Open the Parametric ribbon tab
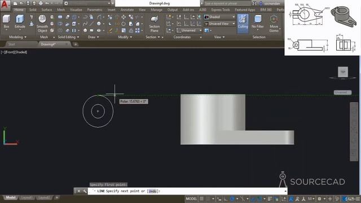The image size is (361, 203). pyautogui.click(x=95, y=10)
